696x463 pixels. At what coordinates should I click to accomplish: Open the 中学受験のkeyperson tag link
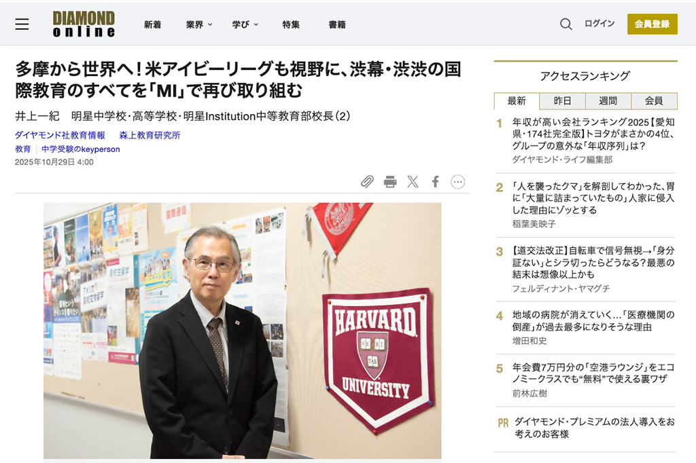point(81,149)
